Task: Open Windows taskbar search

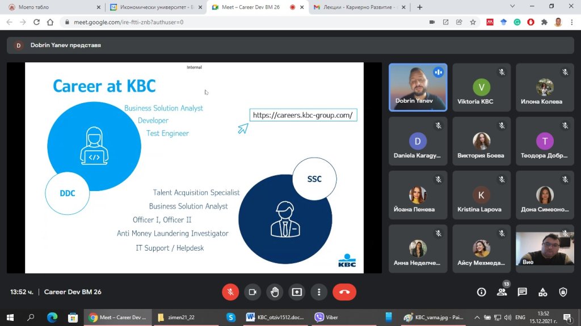Action: pos(31,317)
